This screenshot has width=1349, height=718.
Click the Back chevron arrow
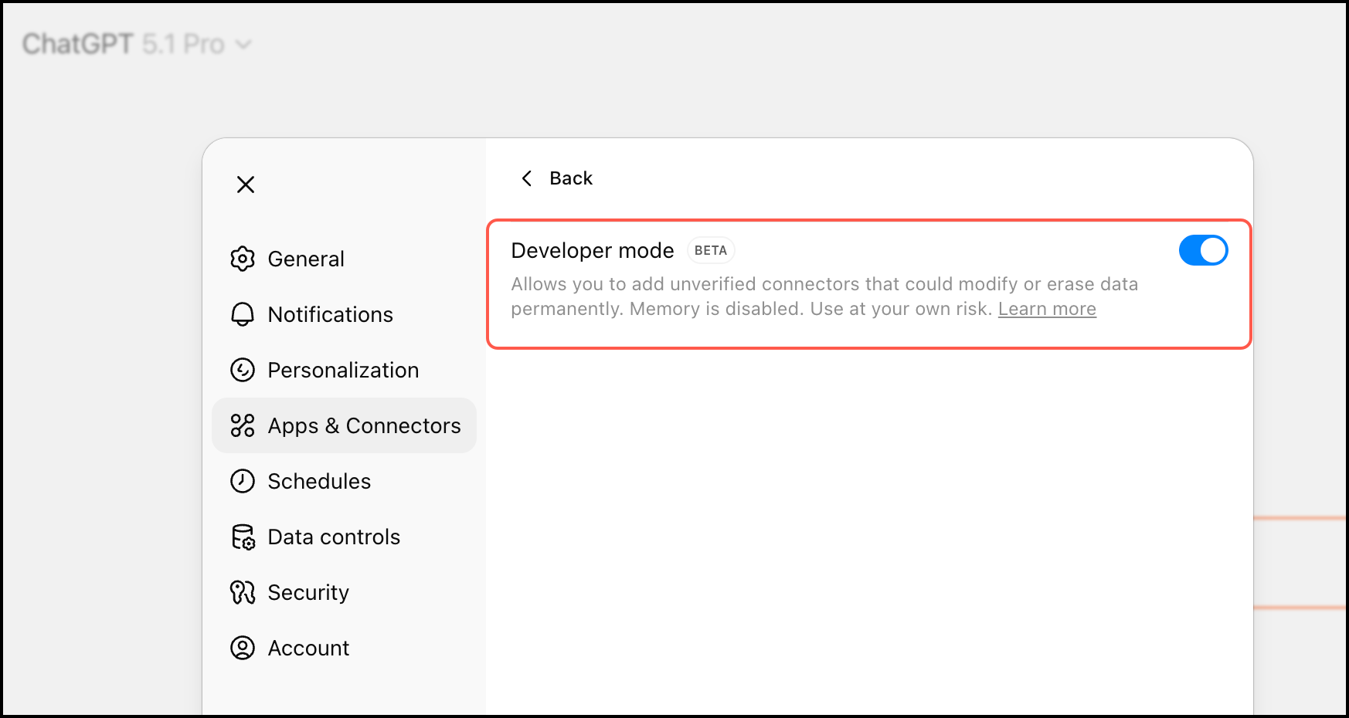[526, 178]
